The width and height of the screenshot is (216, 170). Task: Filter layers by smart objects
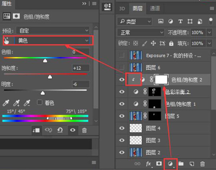click(200, 21)
